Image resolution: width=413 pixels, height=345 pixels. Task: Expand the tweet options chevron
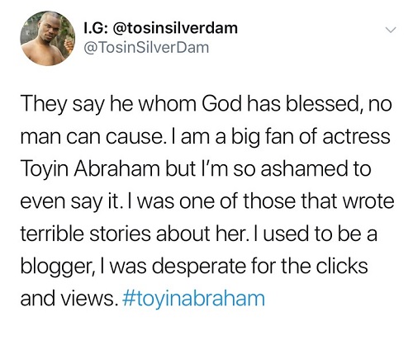391,30
